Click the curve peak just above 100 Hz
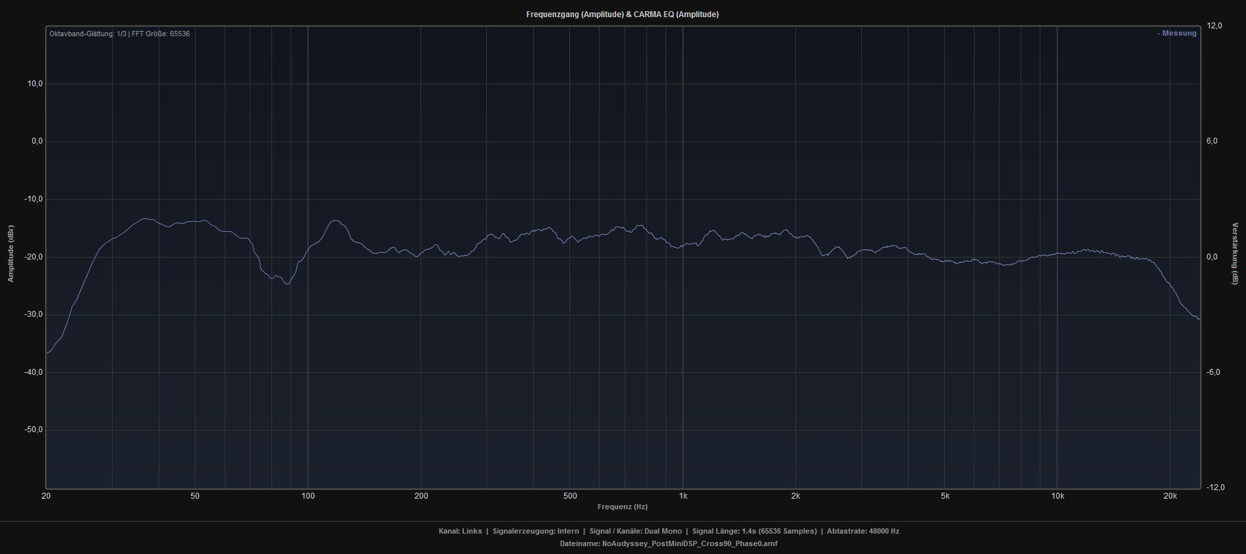This screenshot has width=1246, height=554. (336, 221)
